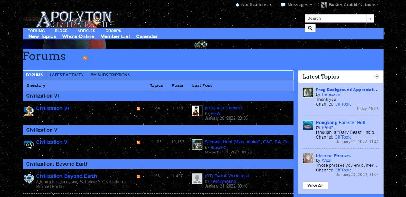Open the FORUMS navigation item
Viewport: 406px width, 197px height.
(x=36, y=31)
